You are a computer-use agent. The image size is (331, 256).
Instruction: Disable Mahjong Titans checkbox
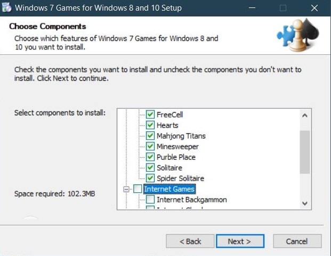coord(150,136)
